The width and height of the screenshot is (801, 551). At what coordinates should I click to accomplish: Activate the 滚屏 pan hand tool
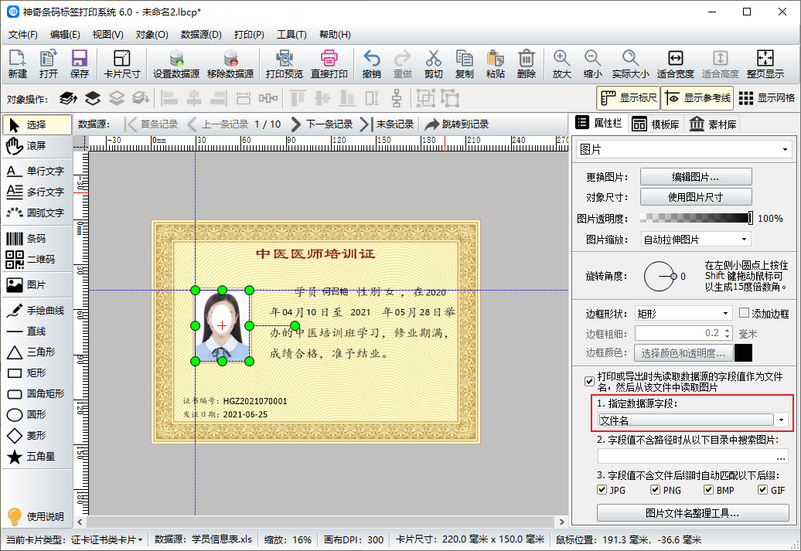coord(36,146)
